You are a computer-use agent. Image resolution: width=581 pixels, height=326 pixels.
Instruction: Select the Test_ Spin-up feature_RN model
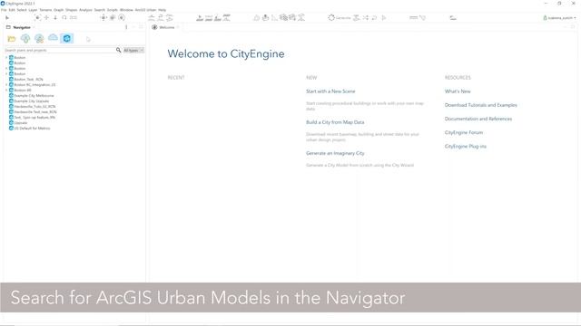pyautogui.click(x=32, y=117)
